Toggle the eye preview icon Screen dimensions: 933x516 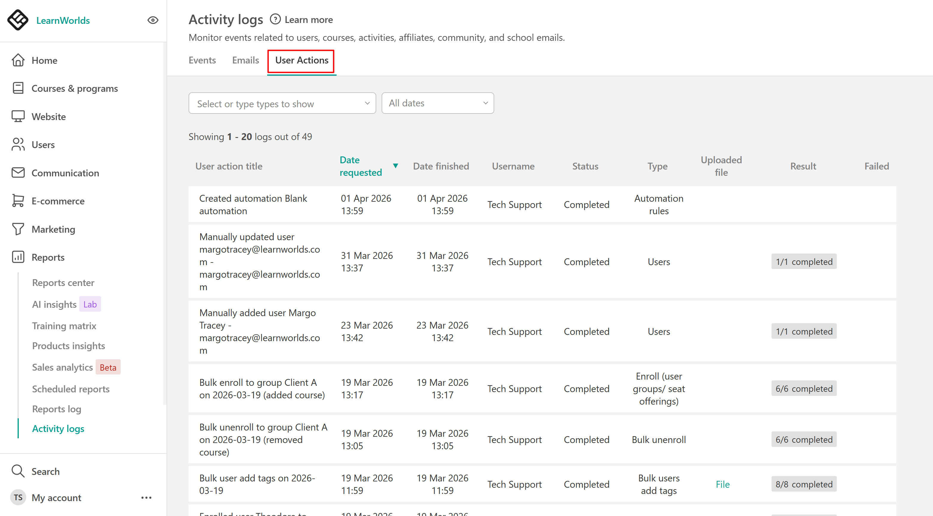coord(153,20)
